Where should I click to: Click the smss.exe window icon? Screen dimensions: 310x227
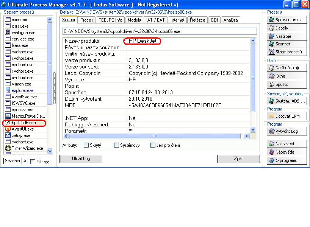(x=8, y=20)
